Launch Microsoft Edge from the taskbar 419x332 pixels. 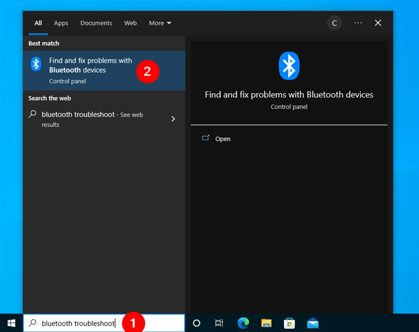click(243, 323)
